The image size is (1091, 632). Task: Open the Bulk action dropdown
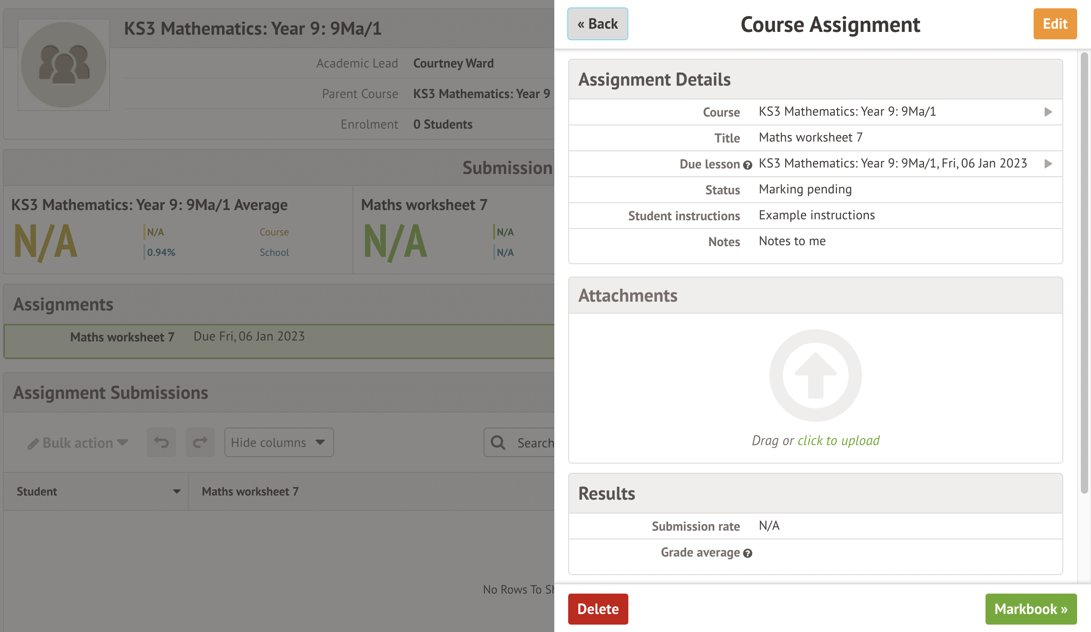[x=78, y=443]
